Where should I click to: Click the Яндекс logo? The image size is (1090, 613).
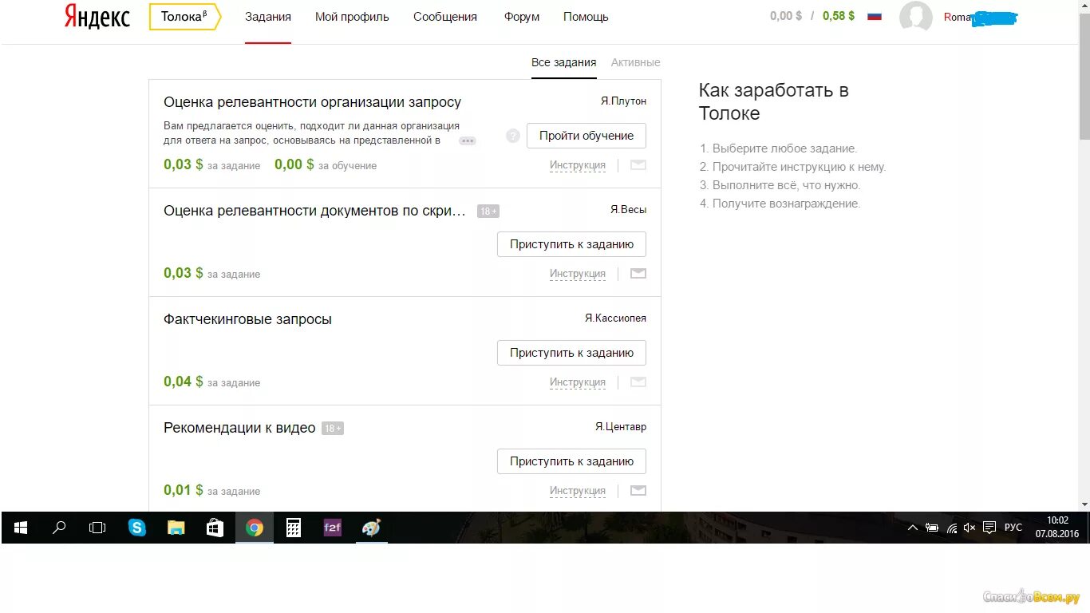tap(97, 17)
